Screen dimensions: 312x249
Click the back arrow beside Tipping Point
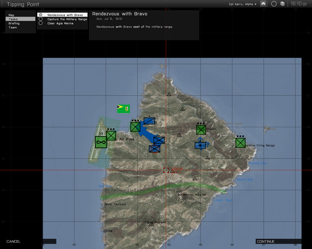(3, 4)
